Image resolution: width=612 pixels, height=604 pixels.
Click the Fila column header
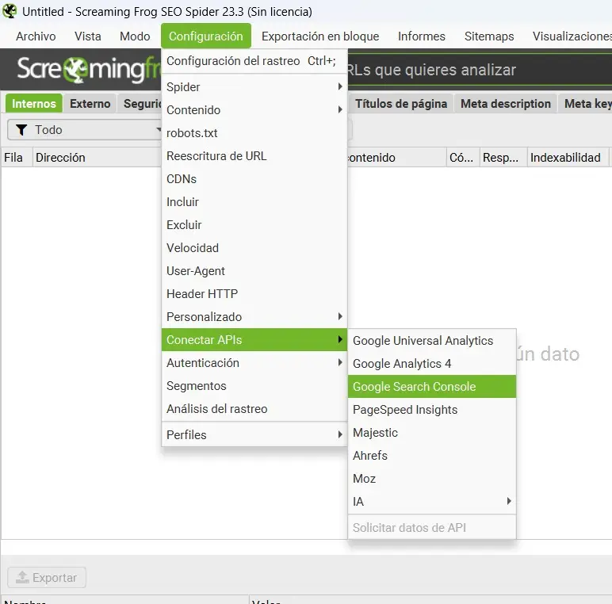[x=17, y=157]
